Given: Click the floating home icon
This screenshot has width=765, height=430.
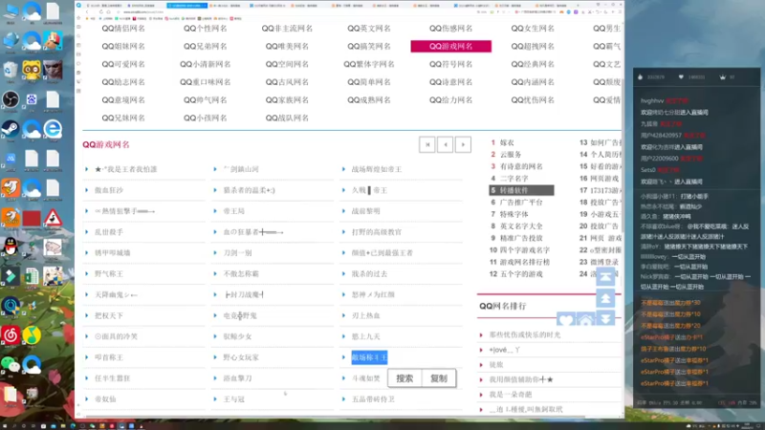Looking at the screenshot, I should (x=585, y=319).
